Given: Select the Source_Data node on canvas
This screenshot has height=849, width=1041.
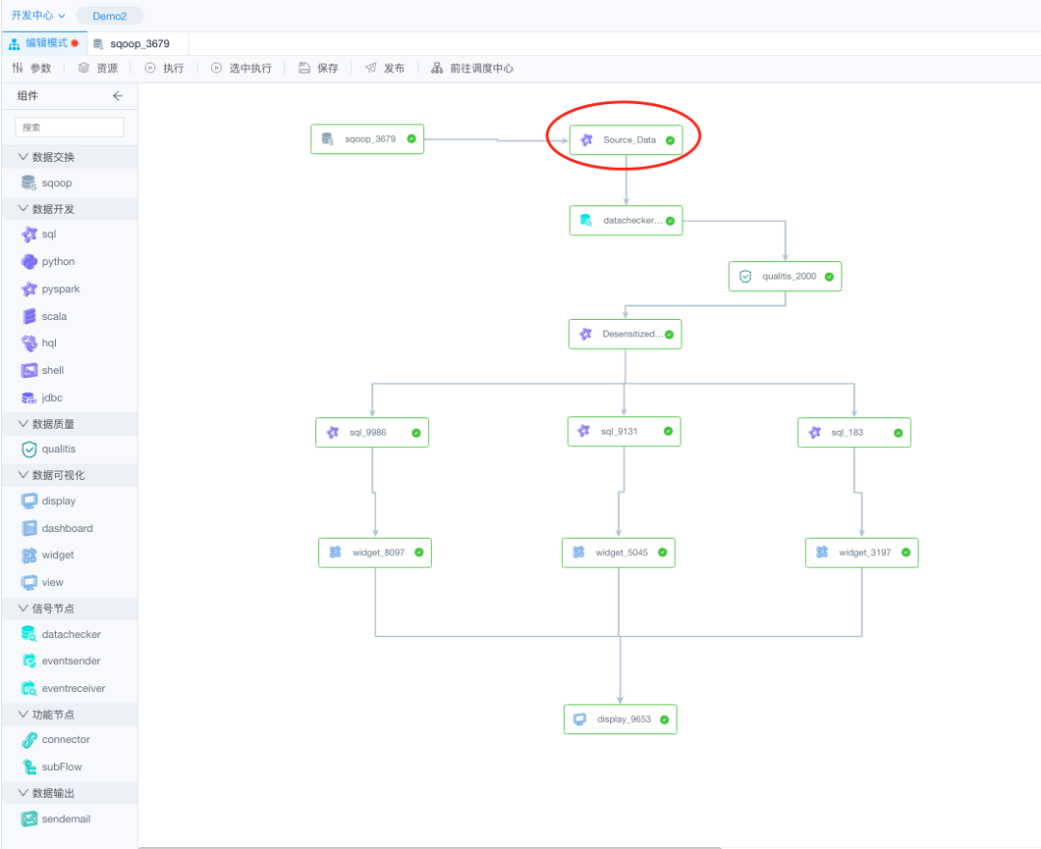Looking at the screenshot, I should (x=627, y=140).
